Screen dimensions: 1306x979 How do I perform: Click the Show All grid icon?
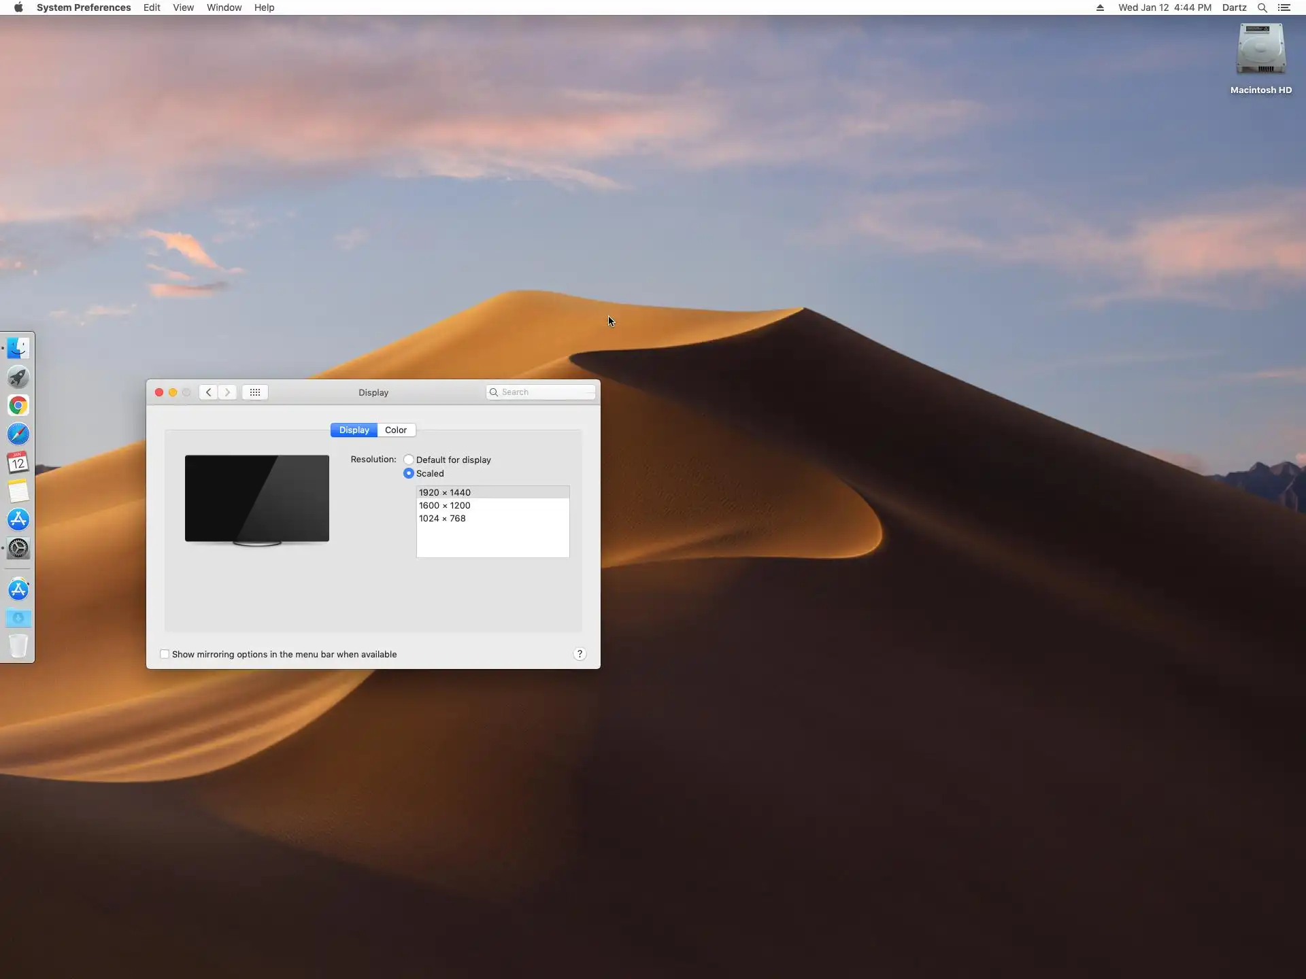tap(255, 392)
